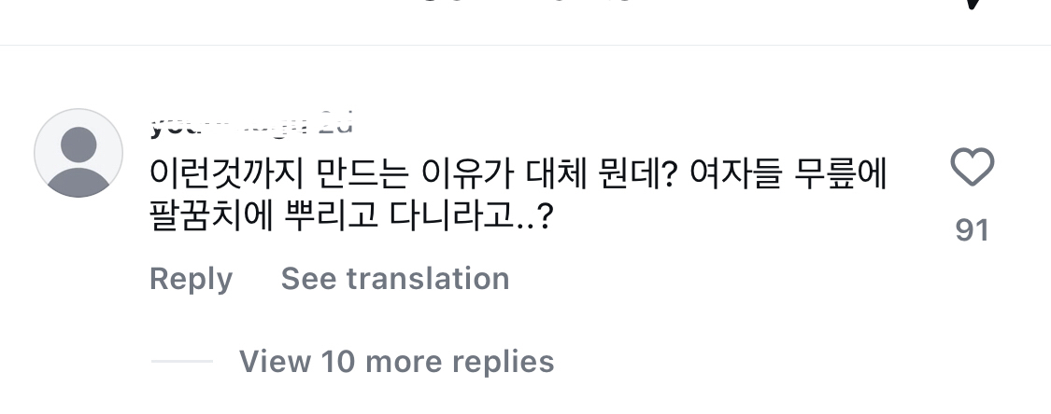Toggle like on the Korean comment
Image resolution: width=1051 pixels, height=414 pixels.
tap(972, 170)
